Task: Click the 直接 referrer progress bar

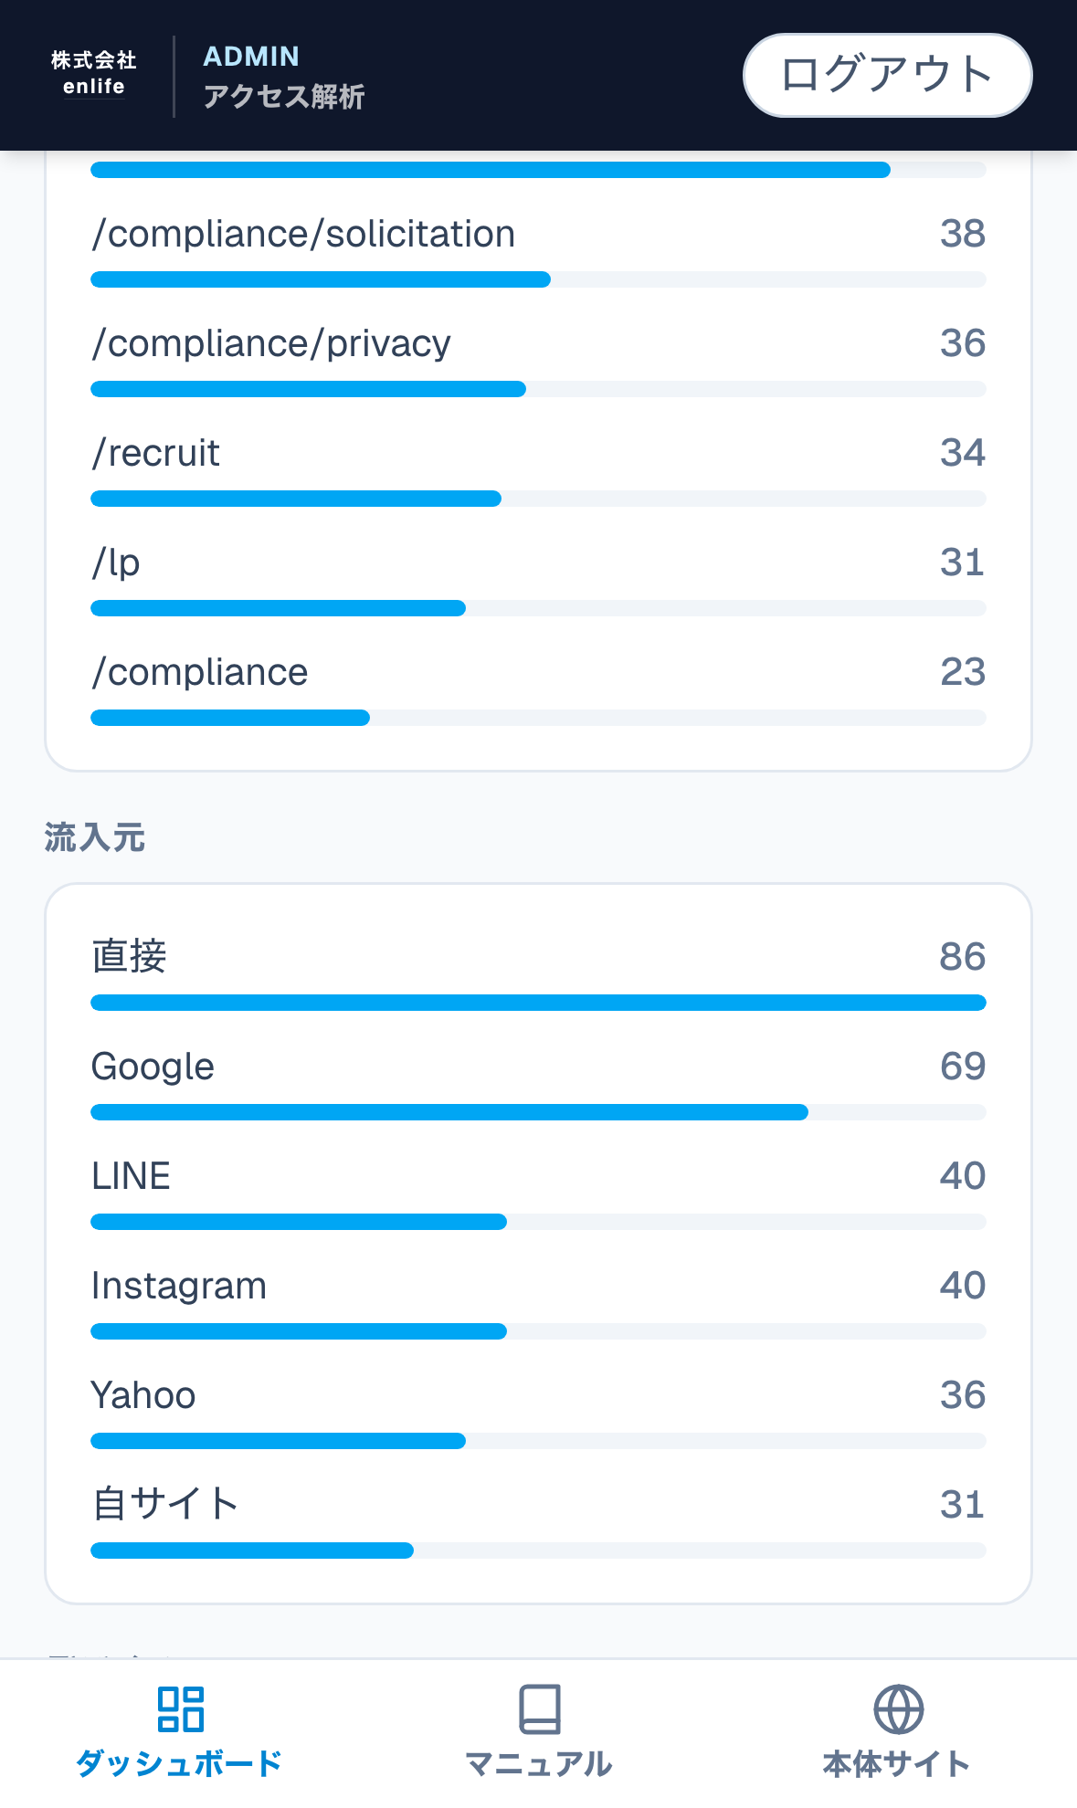Action: [x=538, y=1003]
